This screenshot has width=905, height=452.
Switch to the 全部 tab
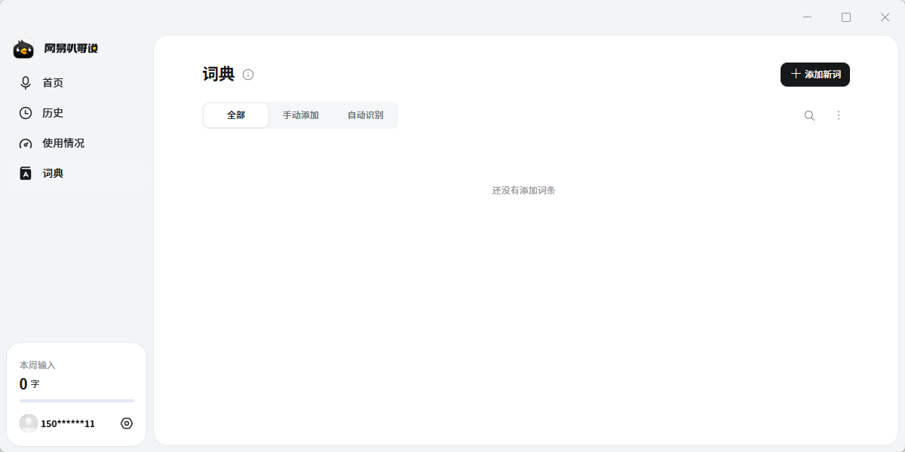click(x=236, y=115)
